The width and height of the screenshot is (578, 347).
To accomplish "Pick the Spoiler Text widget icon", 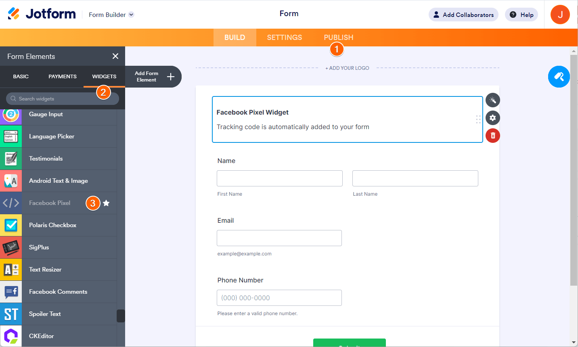I will [11, 314].
